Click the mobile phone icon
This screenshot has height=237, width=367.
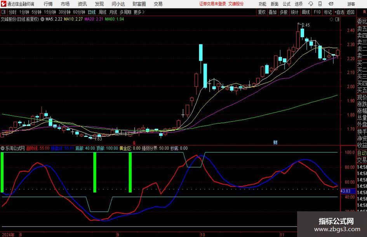click(x=320, y=4)
